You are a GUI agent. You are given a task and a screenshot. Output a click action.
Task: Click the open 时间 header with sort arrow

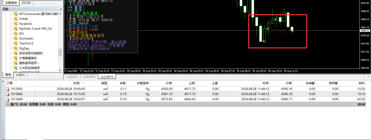coord(60,83)
